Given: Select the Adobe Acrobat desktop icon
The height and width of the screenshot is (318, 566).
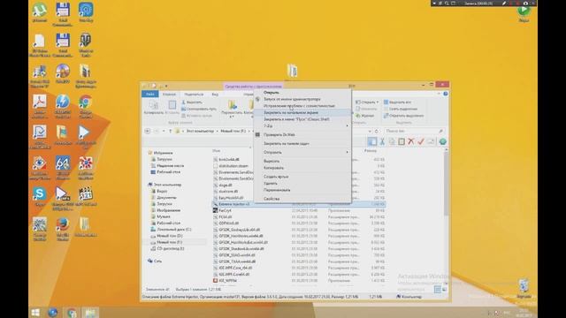Looking at the screenshot, I should [x=39, y=106].
